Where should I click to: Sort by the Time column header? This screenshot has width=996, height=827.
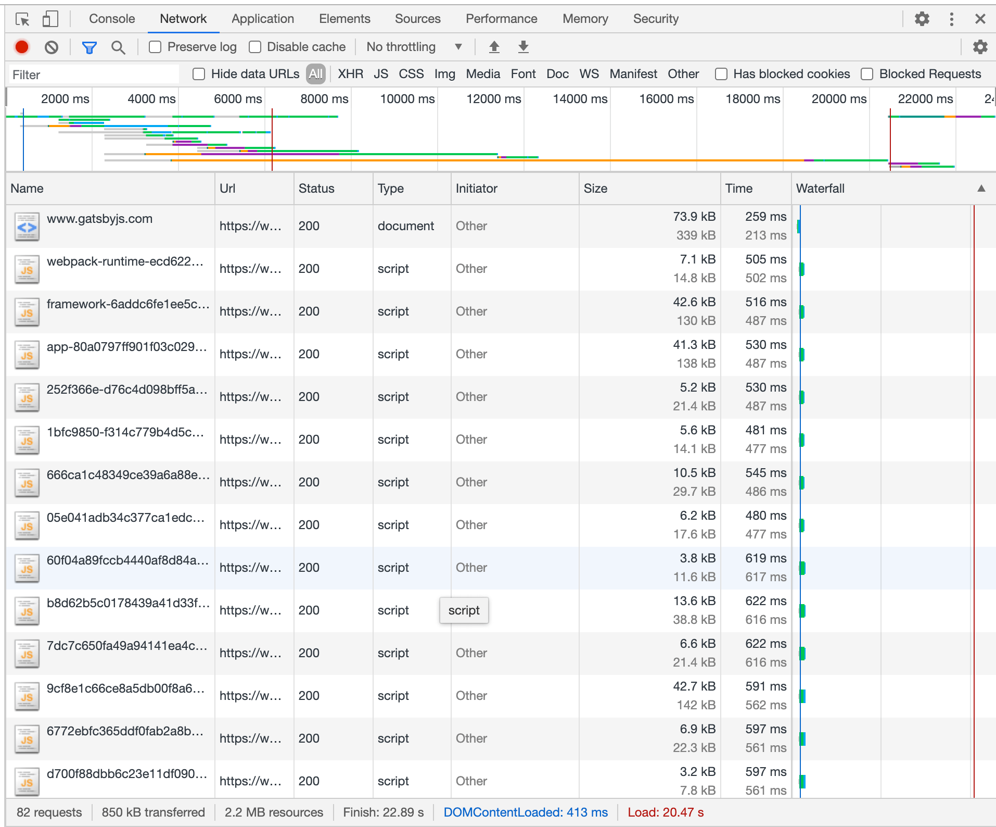click(756, 189)
